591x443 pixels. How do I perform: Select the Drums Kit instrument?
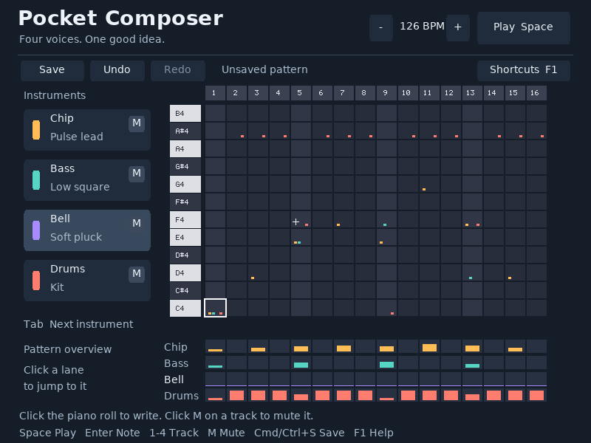coord(87,281)
